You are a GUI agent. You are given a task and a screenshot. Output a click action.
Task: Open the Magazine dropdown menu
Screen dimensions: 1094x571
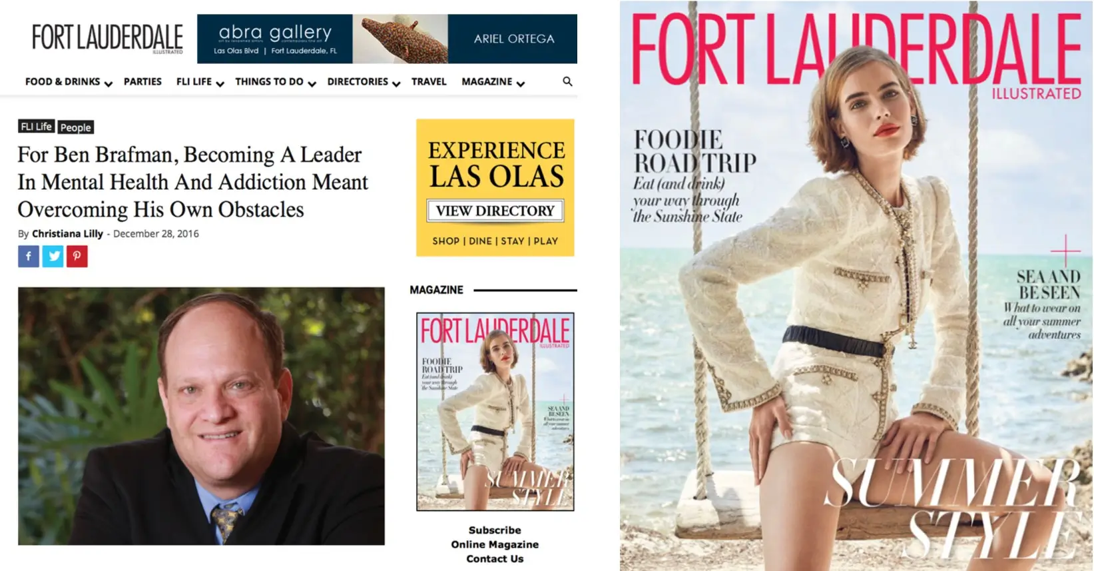coord(493,82)
